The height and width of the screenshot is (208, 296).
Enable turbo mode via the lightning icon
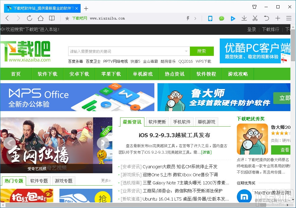point(187,18)
